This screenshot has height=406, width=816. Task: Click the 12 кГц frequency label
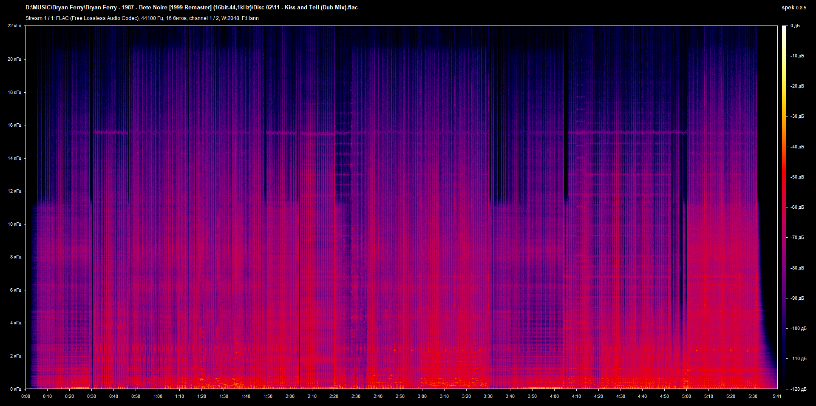(x=14, y=191)
